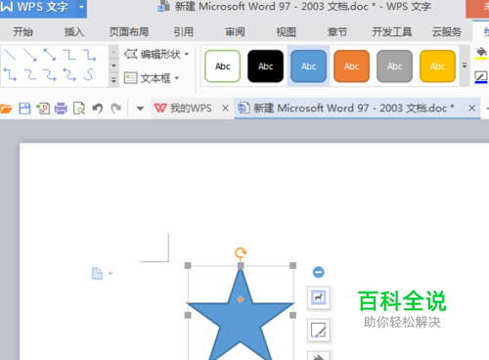489x360 pixels.
Task: Open dropdown beside page navigation icon
Action: pos(111,273)
